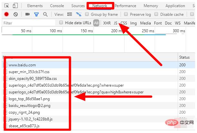This screenshot has width=197, height=133.
Task: Click into the Filter text field
Action: tap(29, 23)
